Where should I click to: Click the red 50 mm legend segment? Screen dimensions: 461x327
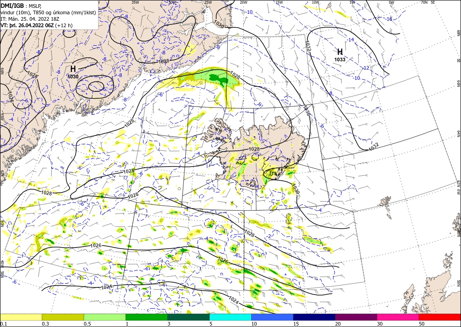(x=440, y=317)
